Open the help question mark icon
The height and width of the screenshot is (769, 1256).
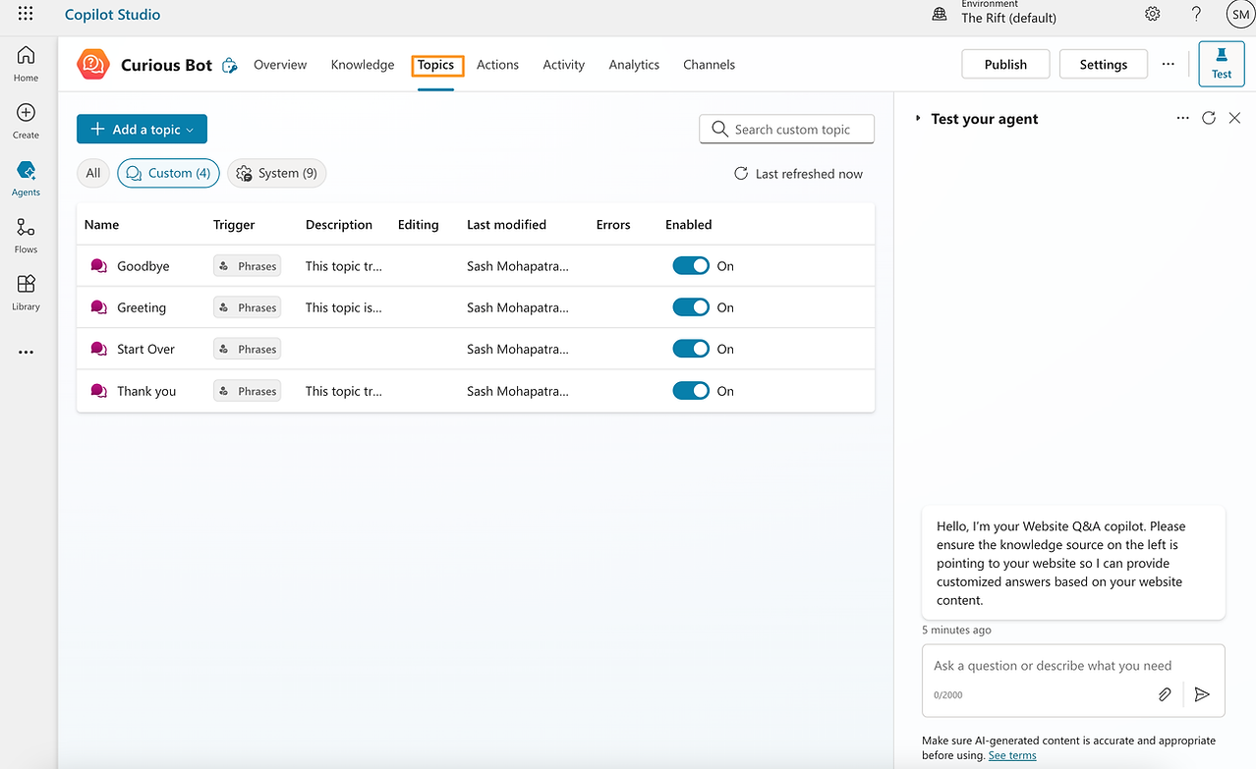pyautogui.click(x=1196, y=14)
